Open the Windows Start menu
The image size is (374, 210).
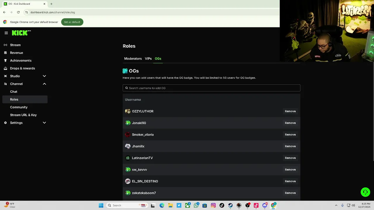(x=101, y=205)
